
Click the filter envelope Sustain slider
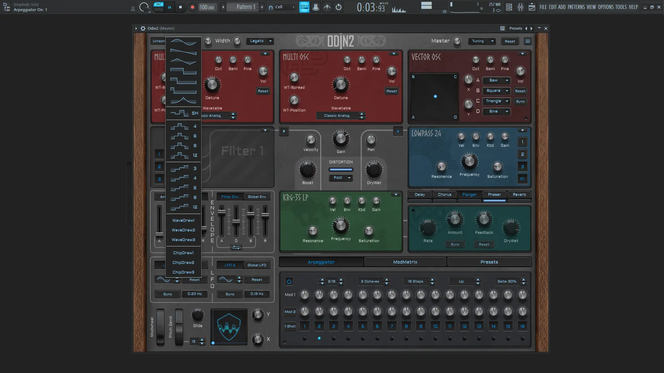[250, 215]
